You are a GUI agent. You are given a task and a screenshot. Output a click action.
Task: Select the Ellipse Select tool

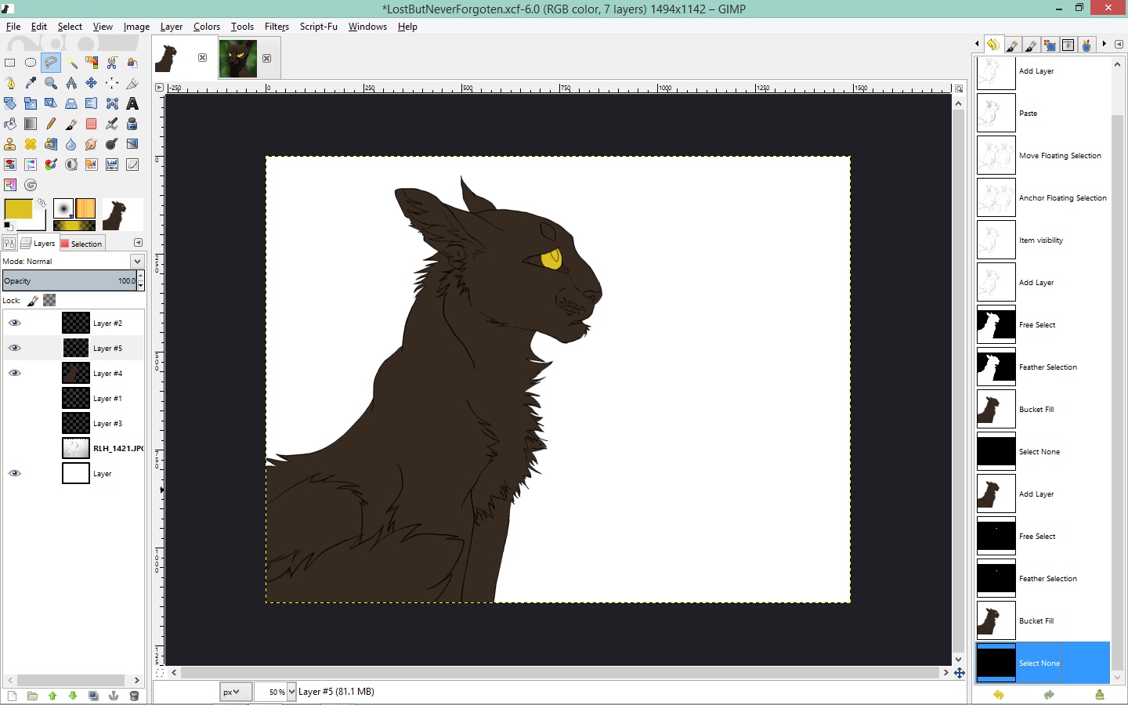click(31, 63)
